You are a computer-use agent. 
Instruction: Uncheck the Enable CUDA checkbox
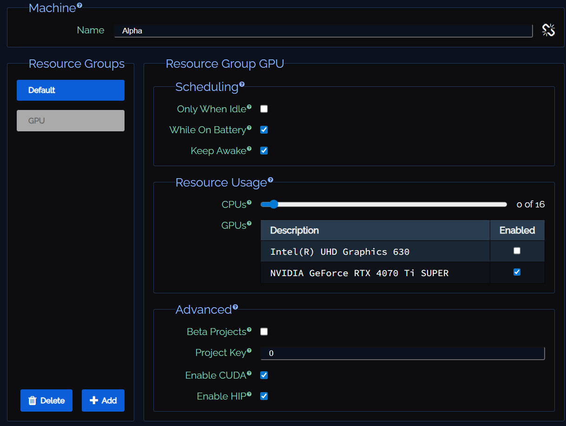(264, 375)
